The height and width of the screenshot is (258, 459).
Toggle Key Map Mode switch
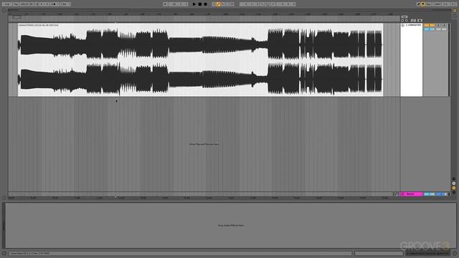pyautogui.click(x=428, y=4)
